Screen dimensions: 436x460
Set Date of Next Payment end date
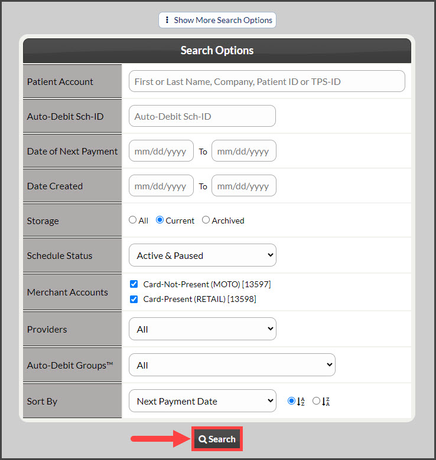tap(244, 151)
